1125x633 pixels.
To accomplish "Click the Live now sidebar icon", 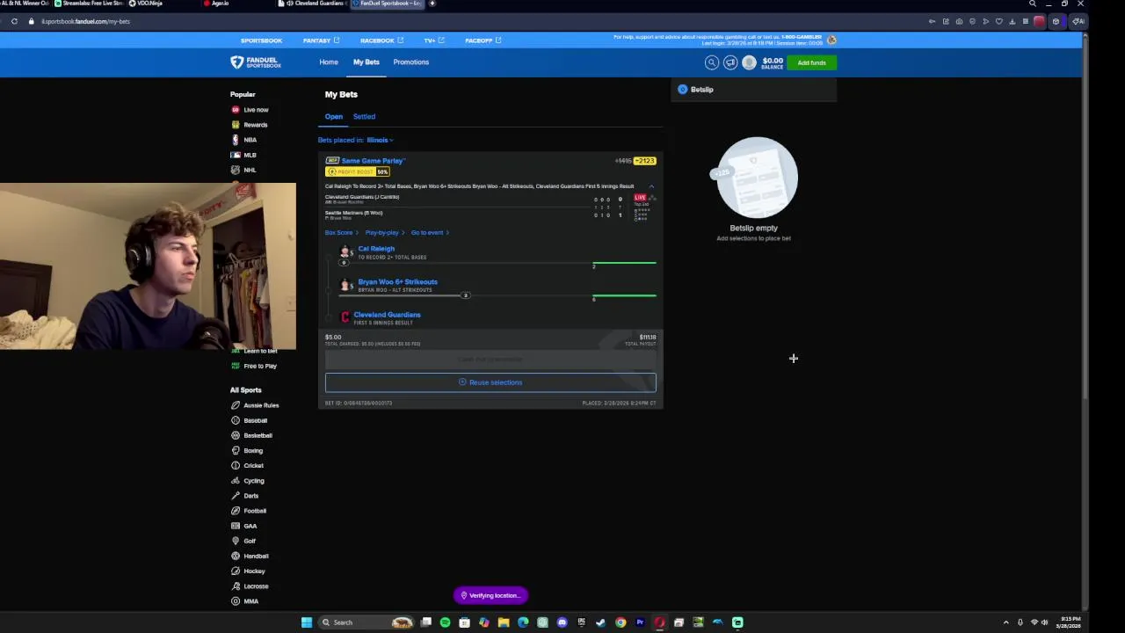I will (x=236, y=110).
